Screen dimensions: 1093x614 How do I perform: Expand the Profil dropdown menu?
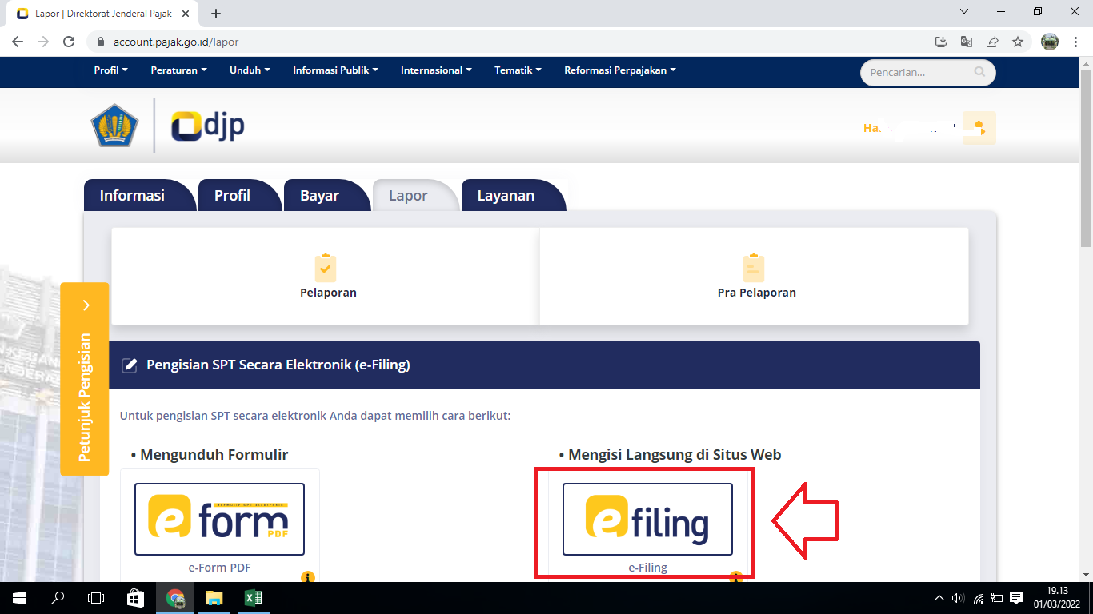pyautogui.click(x=110, y=70)
